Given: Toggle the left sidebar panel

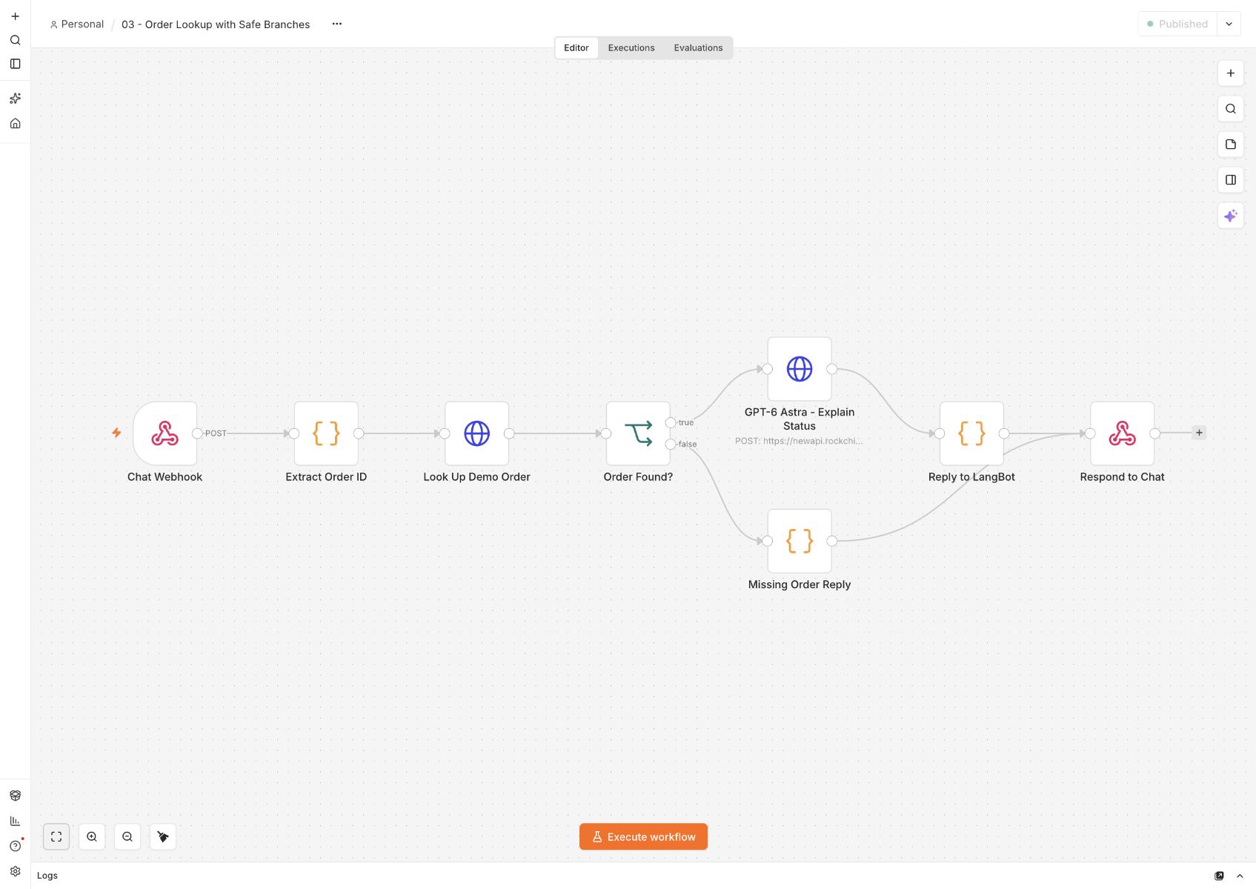Looking at the screenshot, I should 15,64.
